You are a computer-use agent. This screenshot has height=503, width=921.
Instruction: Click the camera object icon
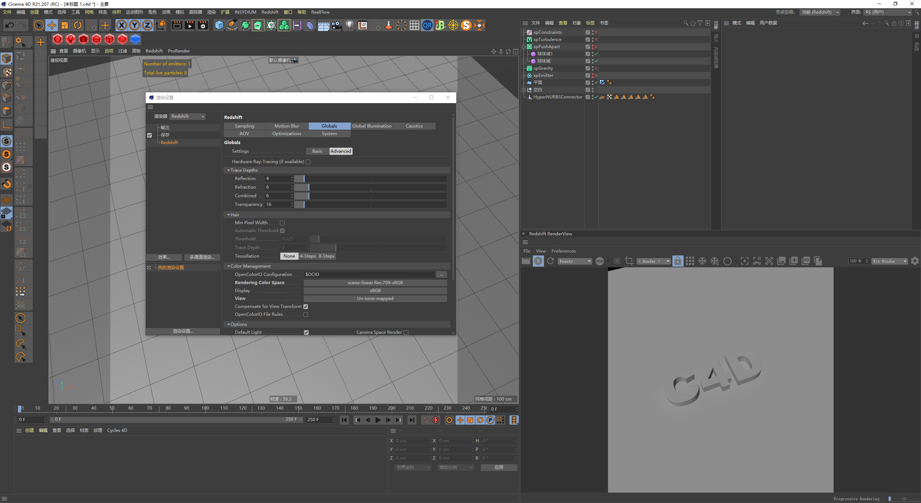point(336,25)
